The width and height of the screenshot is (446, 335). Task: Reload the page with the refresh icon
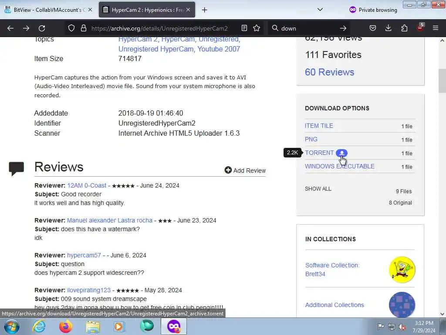point(42,28)
